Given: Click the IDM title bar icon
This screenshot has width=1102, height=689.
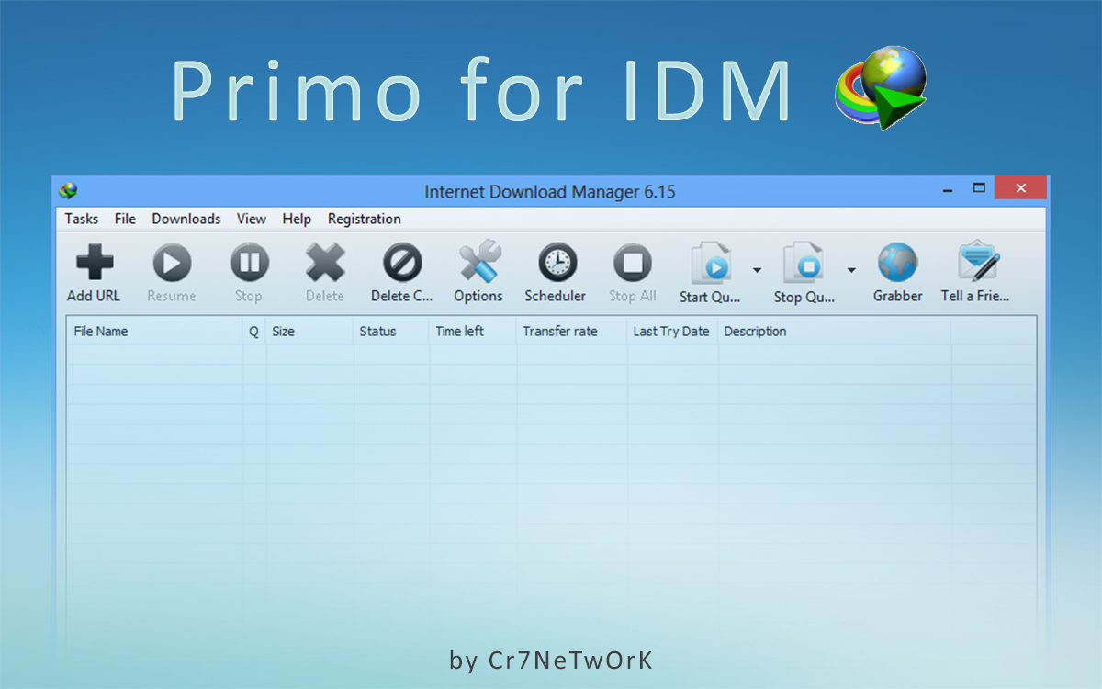Looking at the screenshot, I should click(x=68, y=191).
